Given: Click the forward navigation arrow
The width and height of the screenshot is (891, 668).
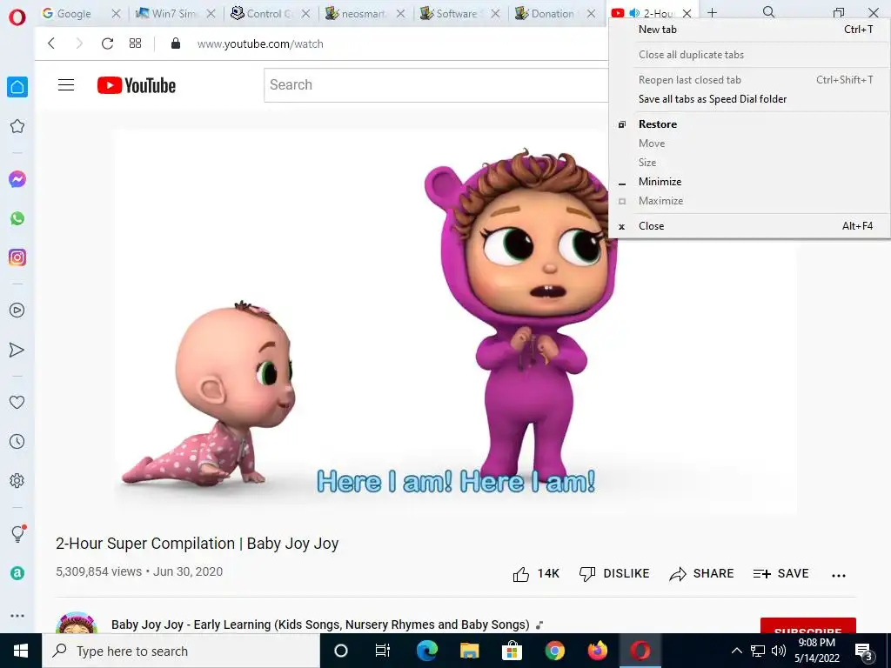Looking at the screenshot, I should tap(79, 43).
